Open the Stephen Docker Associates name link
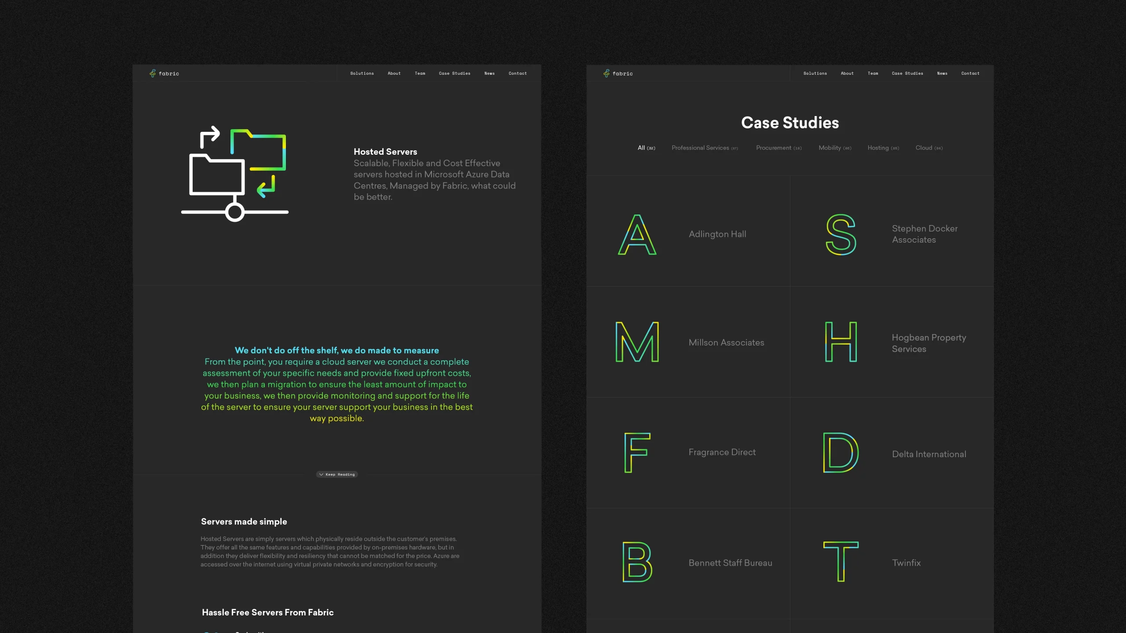 tap(925, 234)
